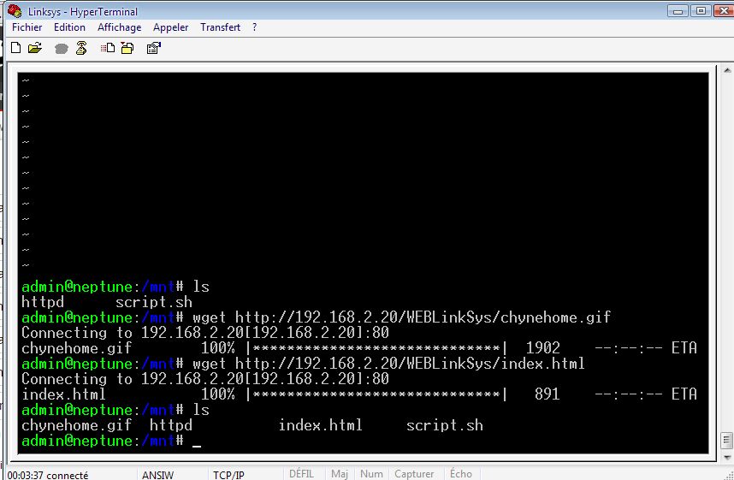Image resolution: width=734 pixels, height=480 pixels.
Task: Click the Call (phone) toolbar icon
Action: [62, 48]
